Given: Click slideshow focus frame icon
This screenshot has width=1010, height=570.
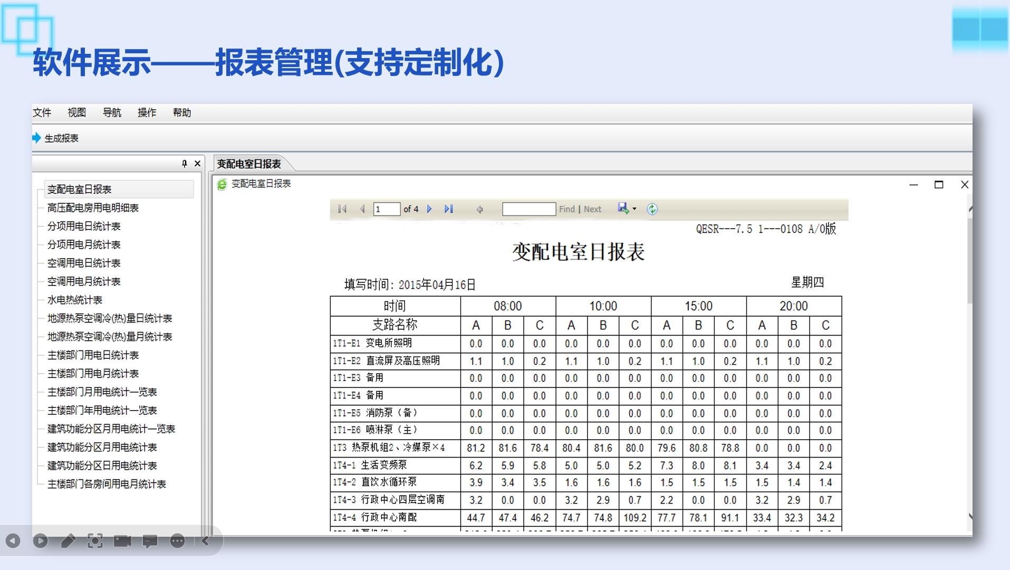Looking at the screenshot, I should pos(95,541).
